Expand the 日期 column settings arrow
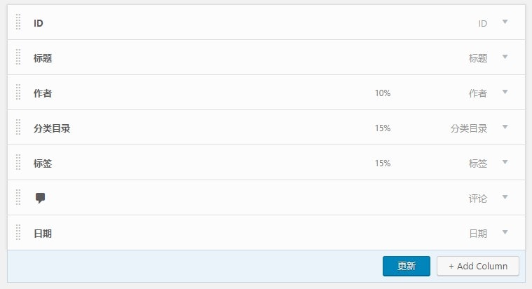This screenshot has width=532, height=289. pyautogui.click(x=505, y=233)
